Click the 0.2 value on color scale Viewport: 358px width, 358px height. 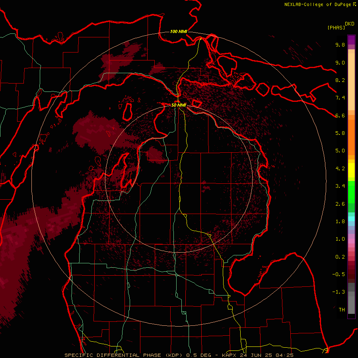coord(340,257)
